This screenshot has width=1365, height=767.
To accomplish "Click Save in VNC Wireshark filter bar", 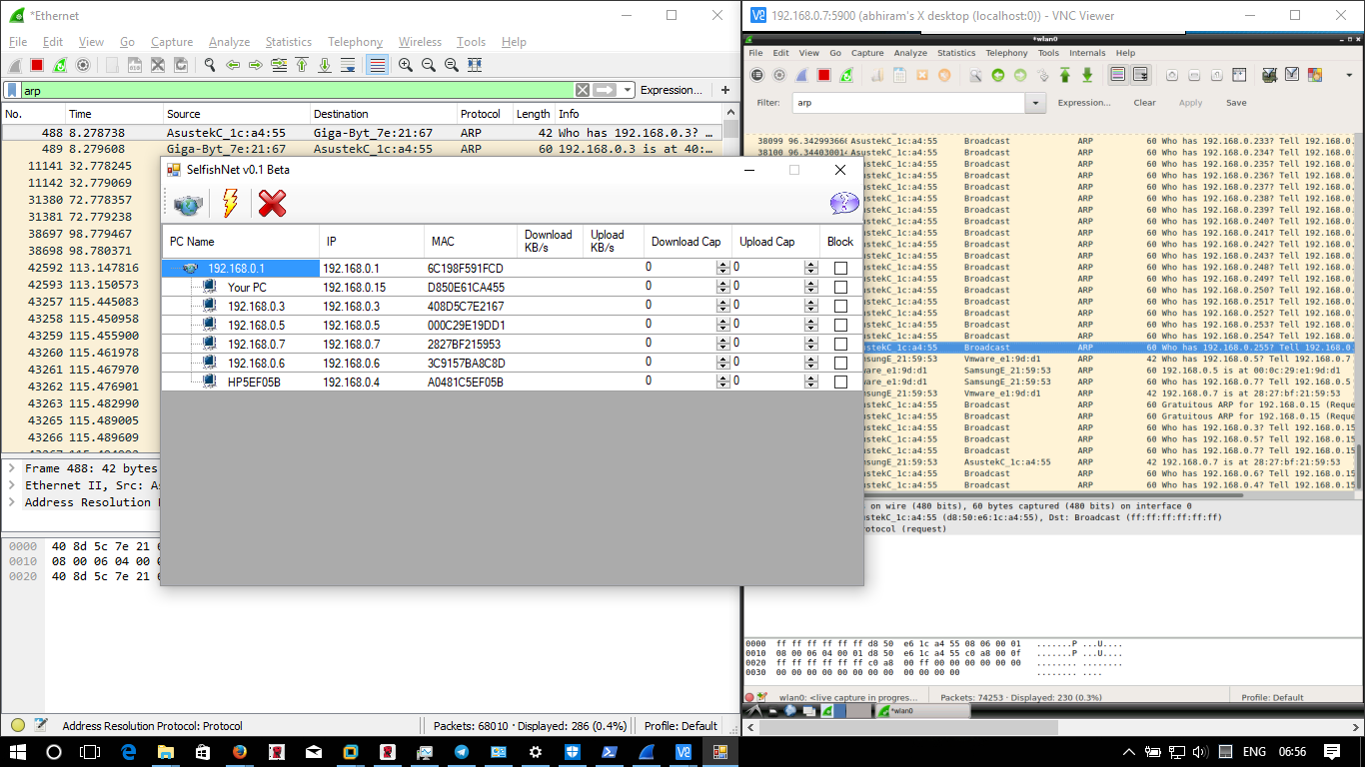I will (1236, 103).
